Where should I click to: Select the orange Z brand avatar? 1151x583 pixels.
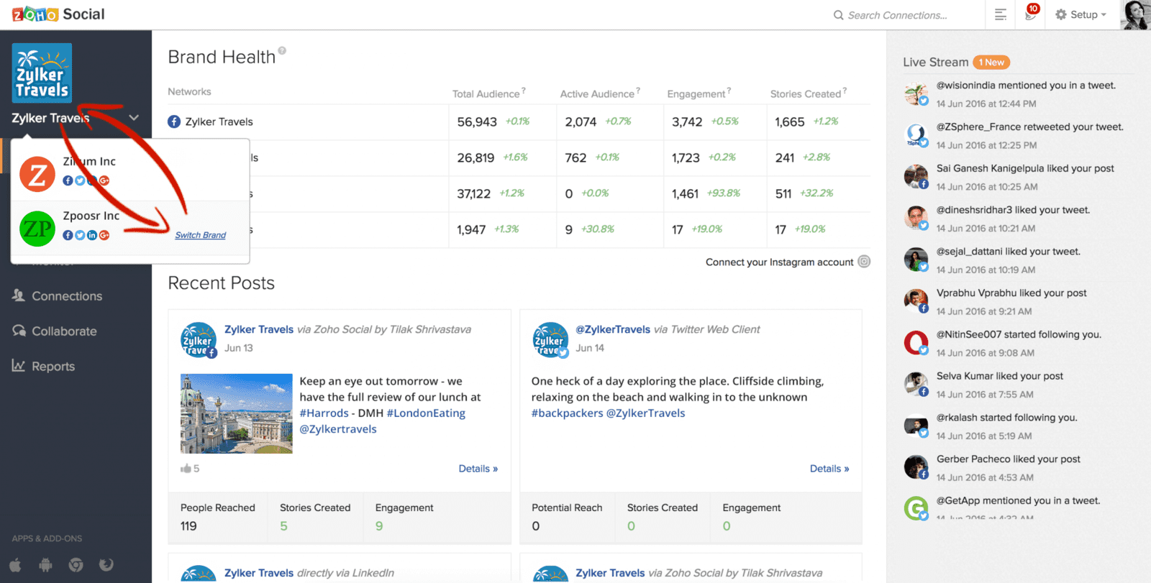37,174
